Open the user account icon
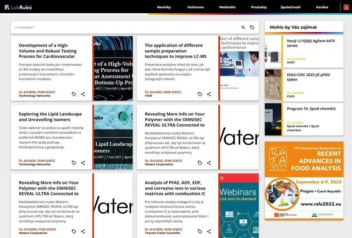 [x=346, y=7]
